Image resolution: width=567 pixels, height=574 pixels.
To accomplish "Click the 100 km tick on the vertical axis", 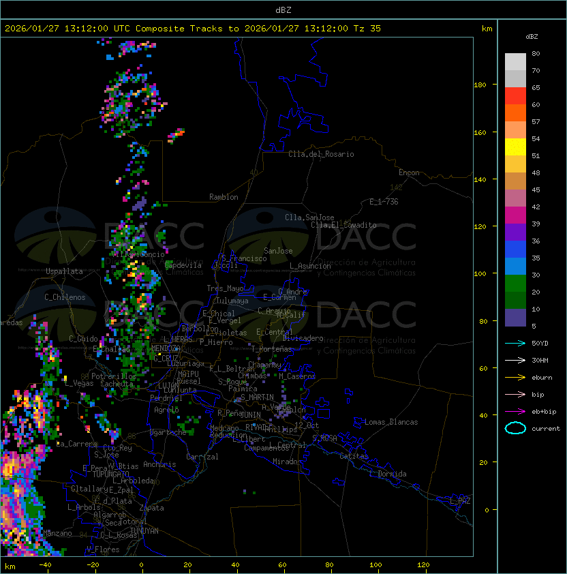I will tap(480, 274).
